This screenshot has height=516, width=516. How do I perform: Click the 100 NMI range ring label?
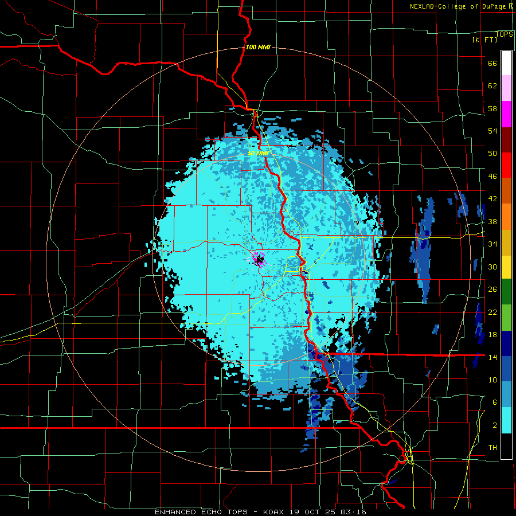(258, 47)
